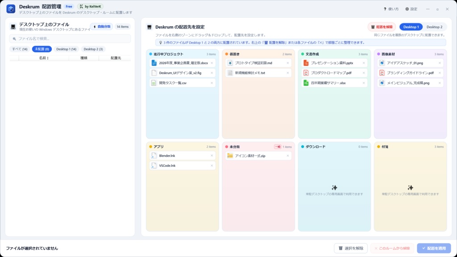The width and height of the screenshot is (457, 257).
Task: Filter by Desktop 1 (14)
Action: (66, 49)
